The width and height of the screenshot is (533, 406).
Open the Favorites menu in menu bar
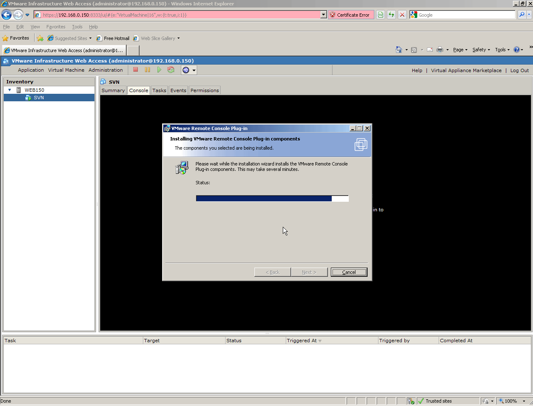56,27
